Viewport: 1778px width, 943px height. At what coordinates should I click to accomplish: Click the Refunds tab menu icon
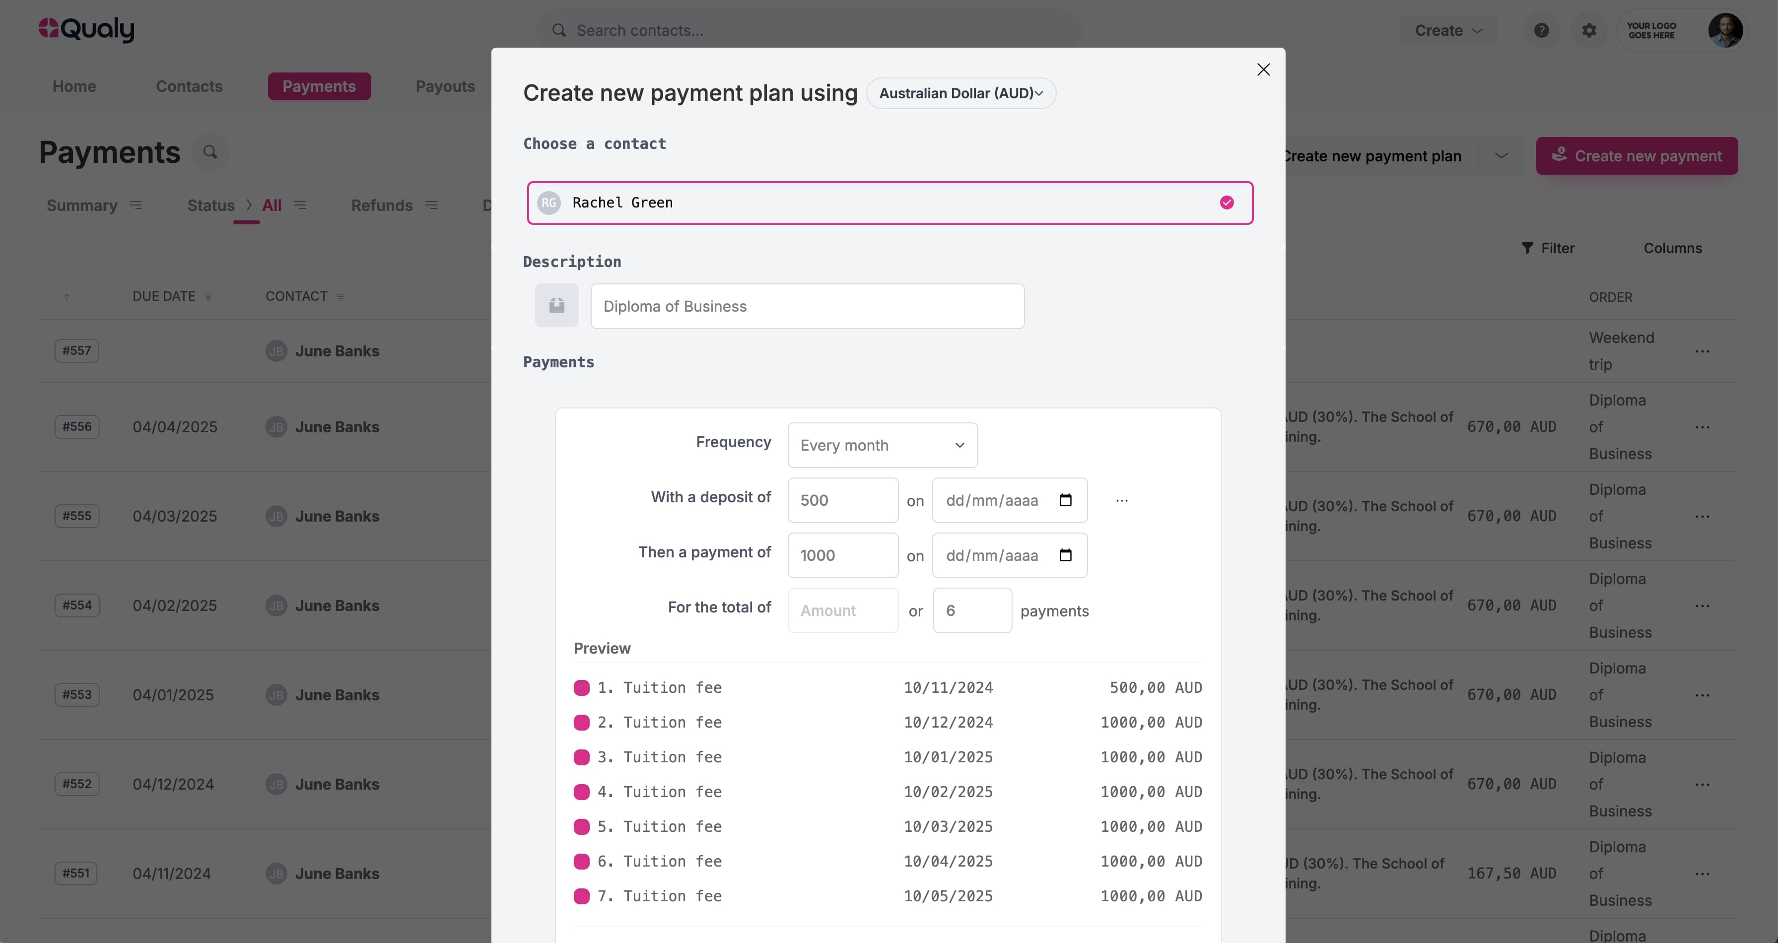431,205
